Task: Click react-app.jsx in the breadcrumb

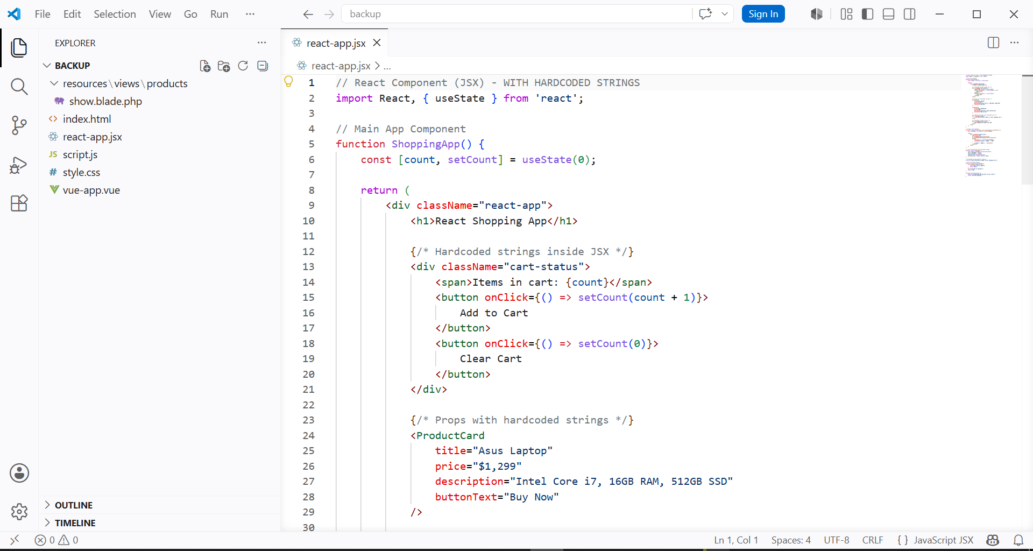Action: pyautogui.click(x=341, y=66)
